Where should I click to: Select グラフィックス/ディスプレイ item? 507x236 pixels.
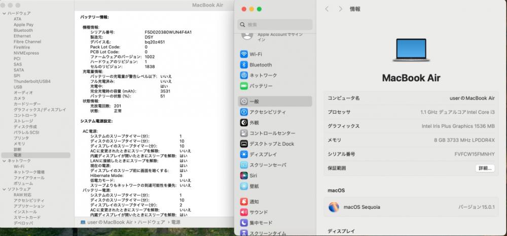tap(40, 110)
